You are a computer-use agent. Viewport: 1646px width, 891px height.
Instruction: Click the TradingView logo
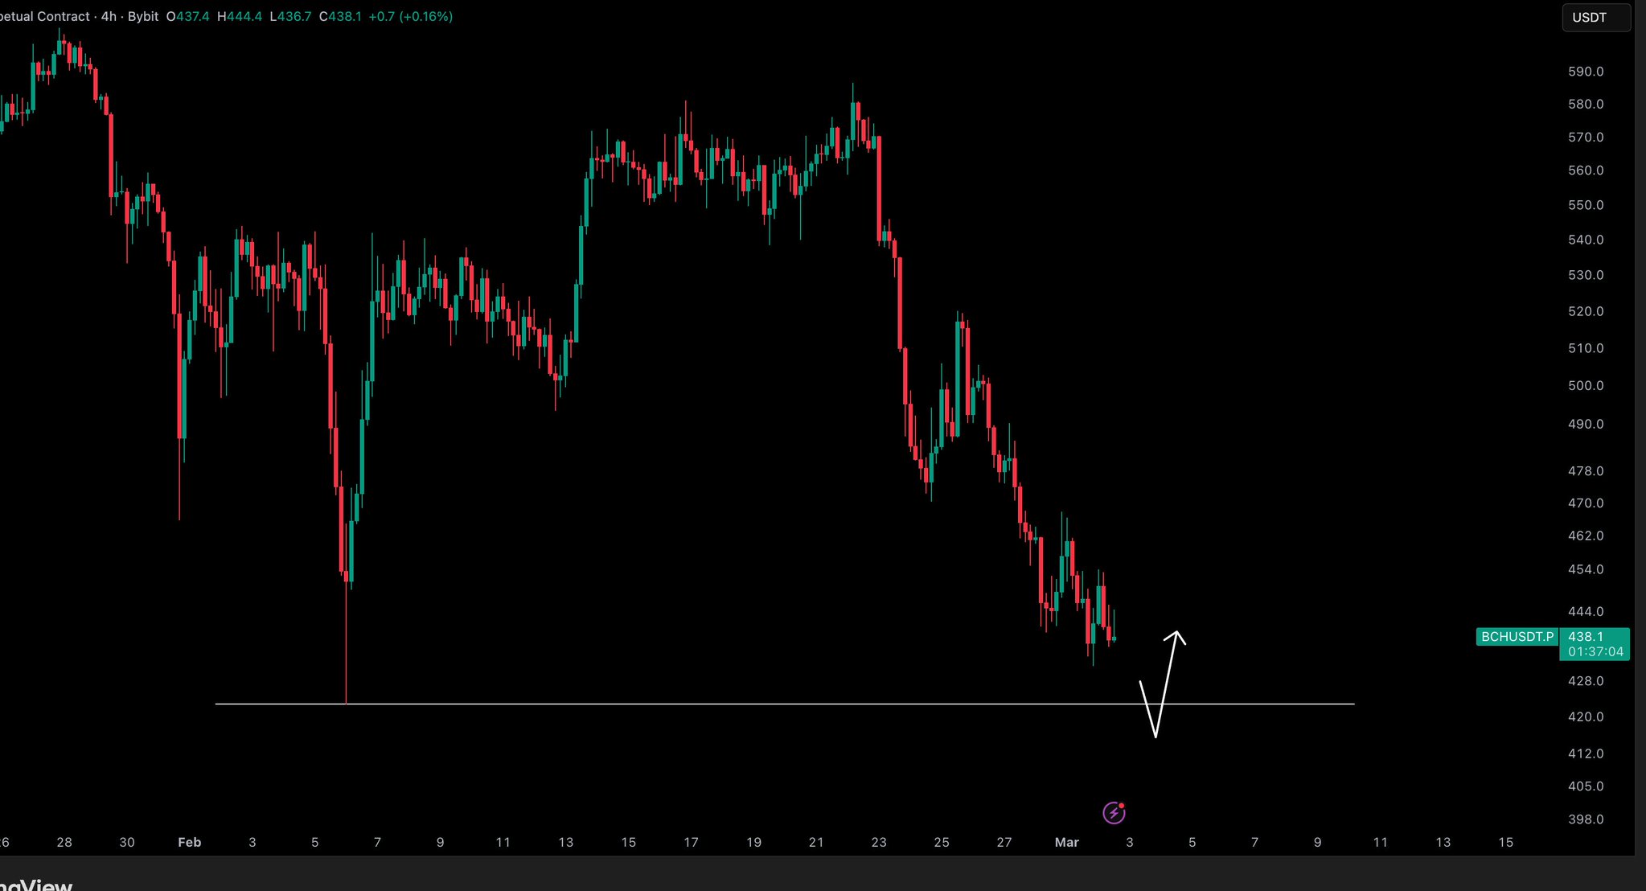point(36,885)
